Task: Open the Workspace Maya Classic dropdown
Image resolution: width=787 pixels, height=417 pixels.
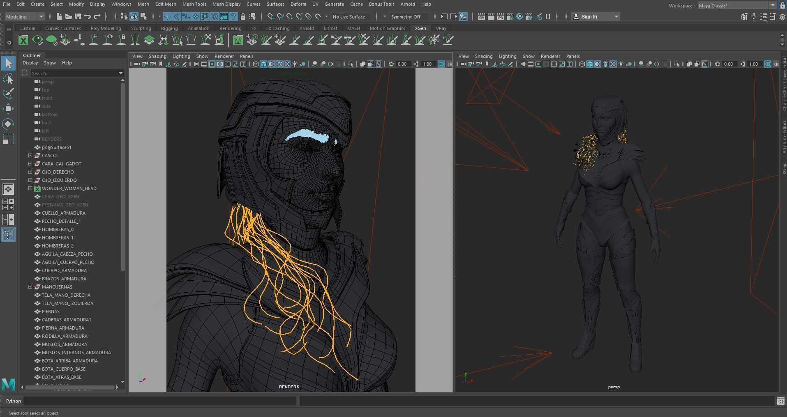Action: click(x=736, y=5)
